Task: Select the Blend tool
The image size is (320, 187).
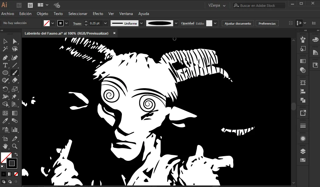Action: [15, 121]
